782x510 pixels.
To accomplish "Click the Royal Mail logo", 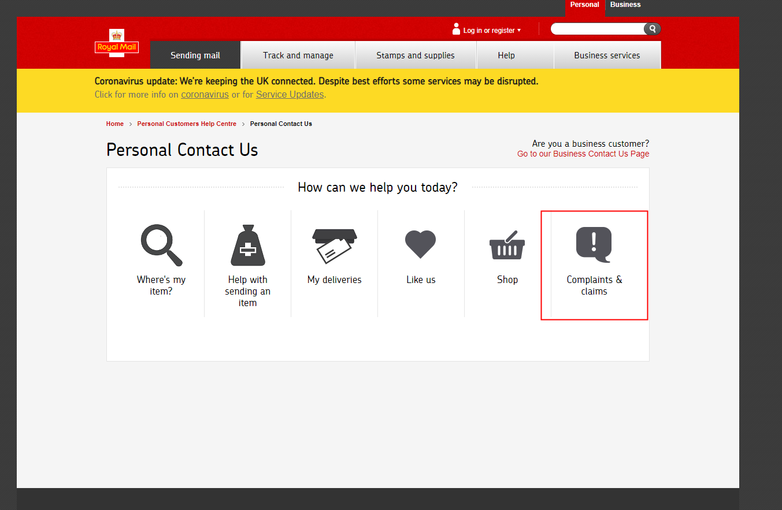I will [x=117, y=44].
